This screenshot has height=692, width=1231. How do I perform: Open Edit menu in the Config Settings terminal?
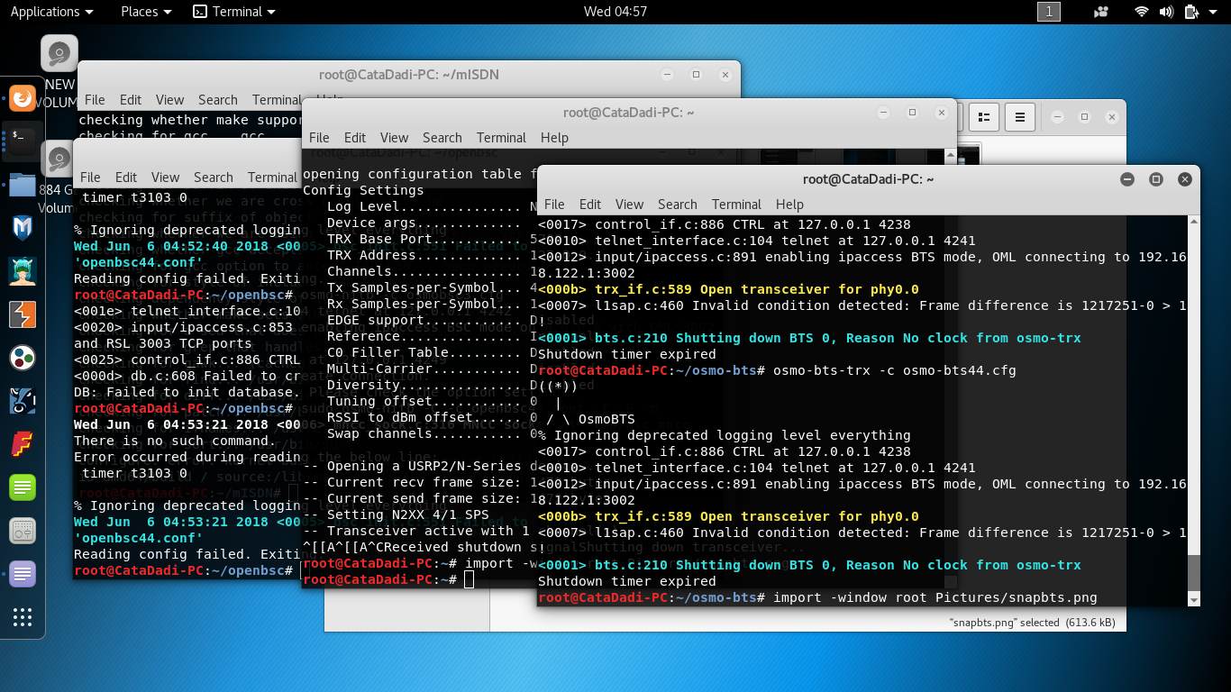355,138
